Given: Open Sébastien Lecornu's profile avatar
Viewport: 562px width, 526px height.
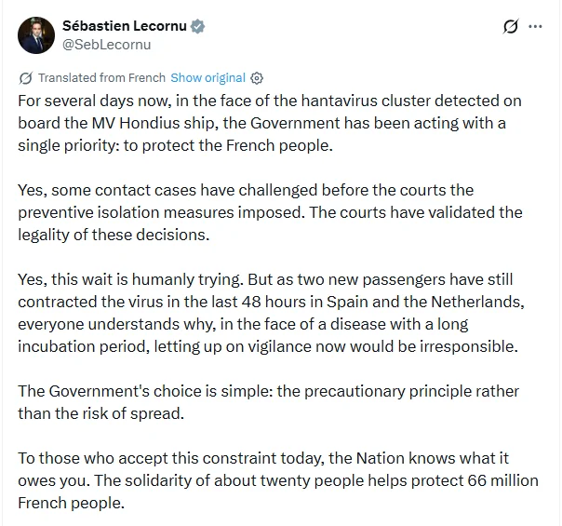Looking at the screenshot, I should pos(36,35).
